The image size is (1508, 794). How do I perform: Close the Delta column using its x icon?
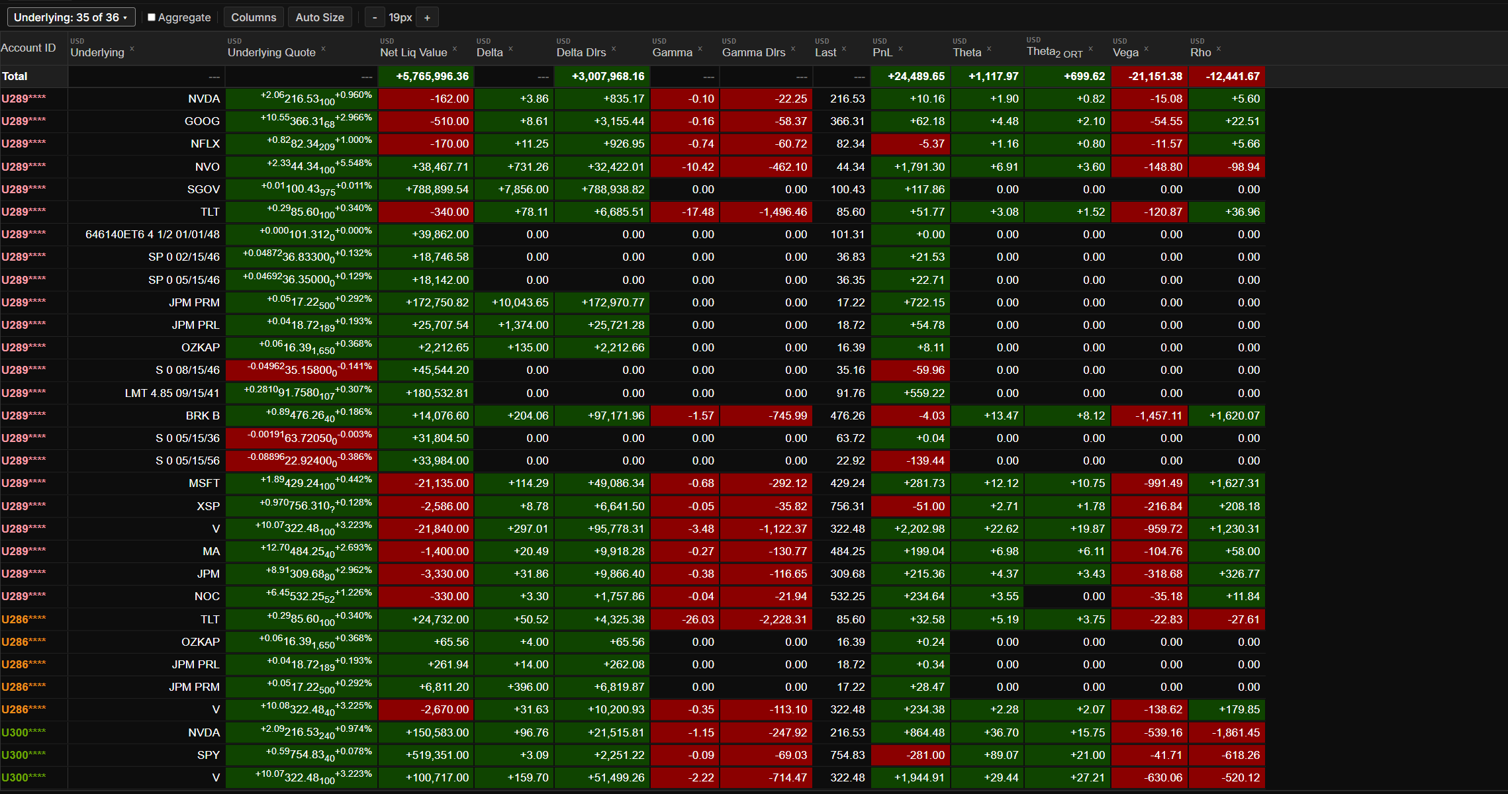tap(511, 48)
